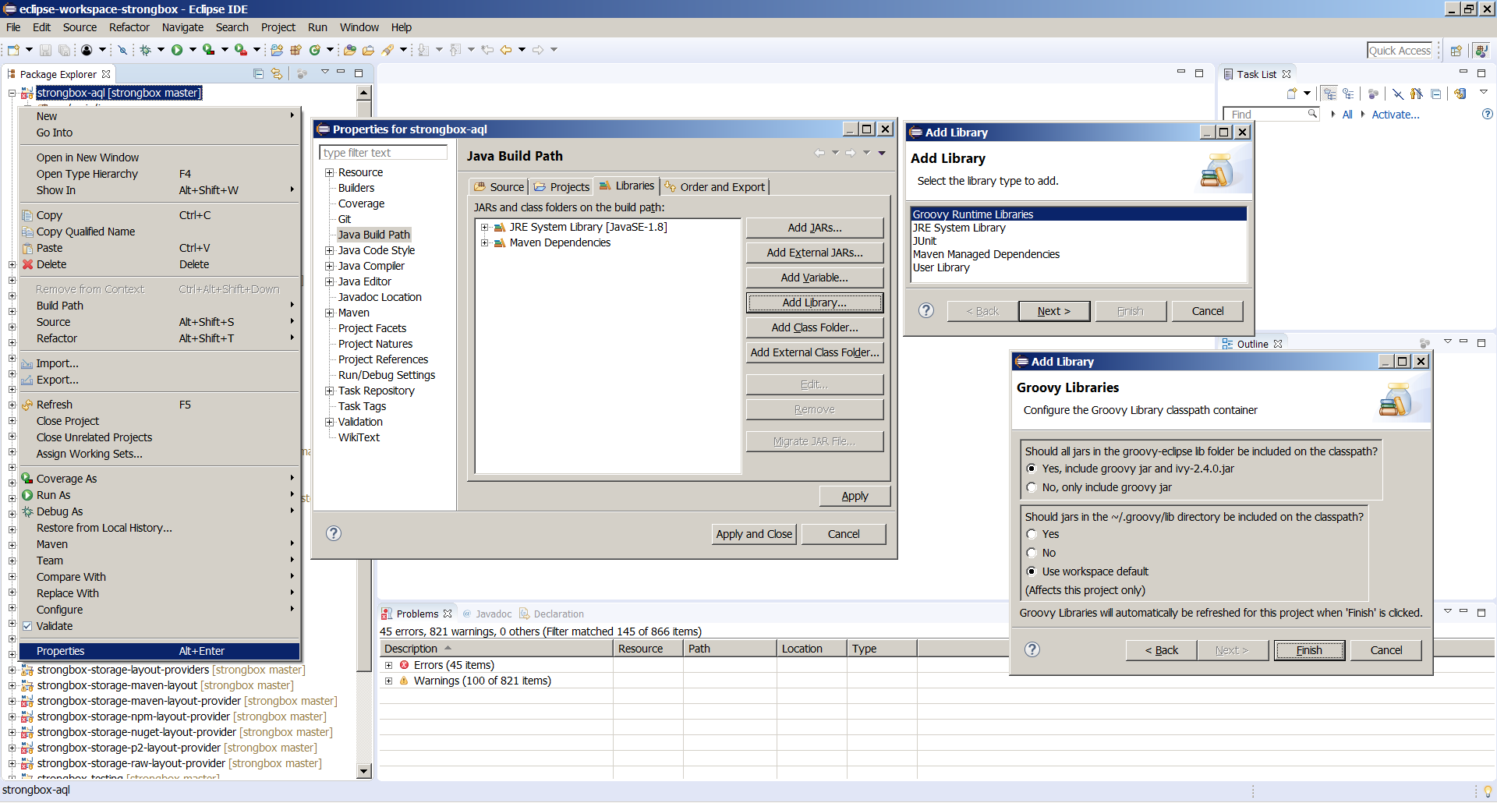Collapse All in Package Explorer toolbar
Image resolution: width=1497 pixels, height=803 pixels.
tap(258, 74)
